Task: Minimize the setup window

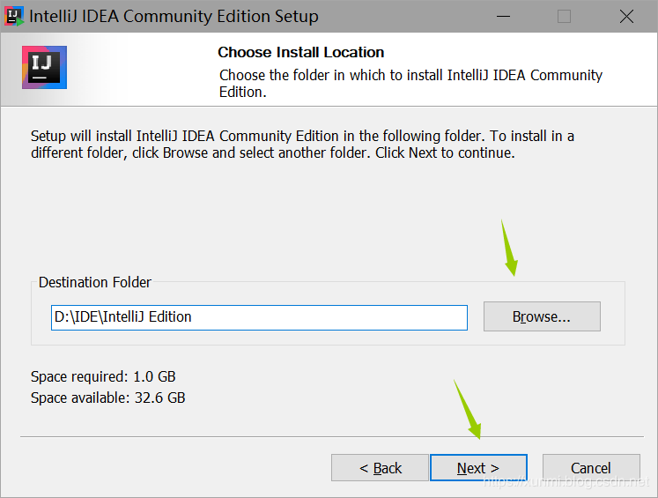Action: click(x=503, y=17)
